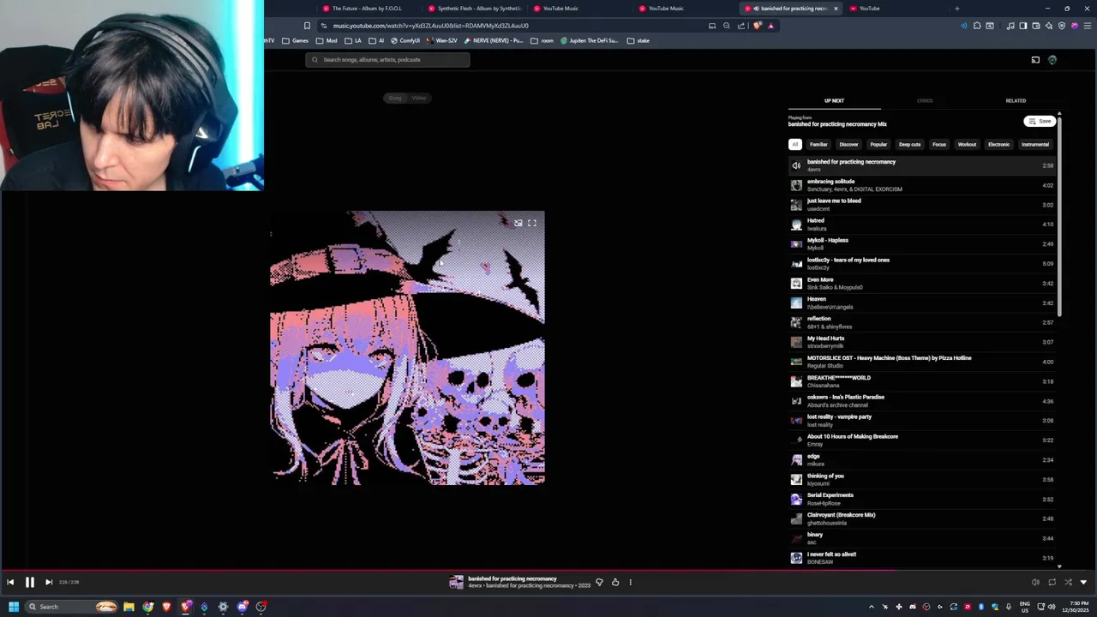
Task: Toggle repeat mode in the player bar
Action: pos(1052,582)
